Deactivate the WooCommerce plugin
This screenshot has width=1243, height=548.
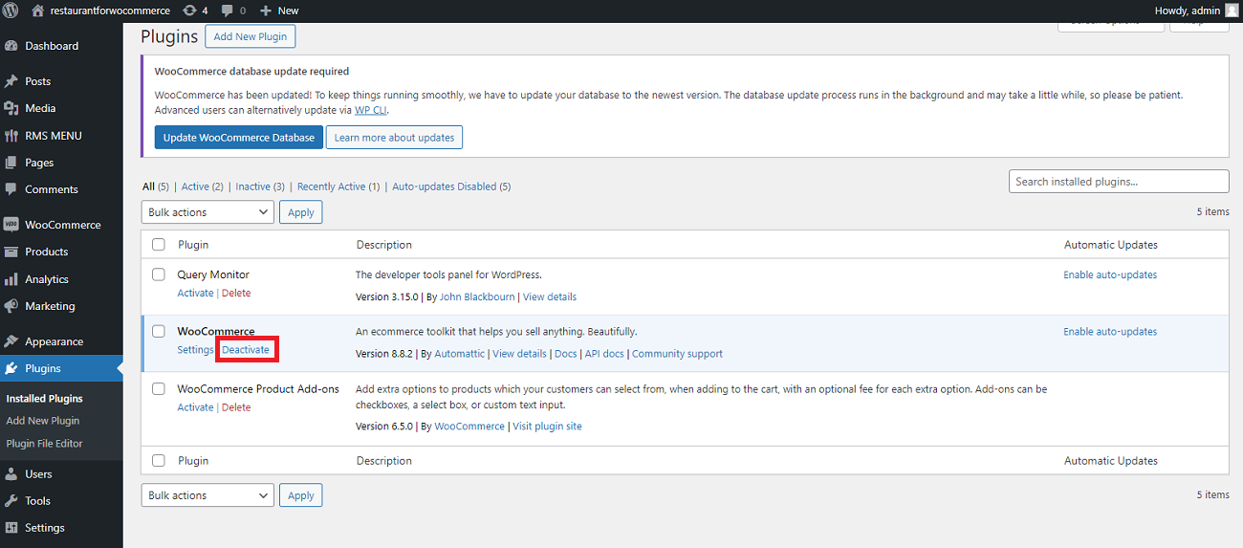coord(246,350)
